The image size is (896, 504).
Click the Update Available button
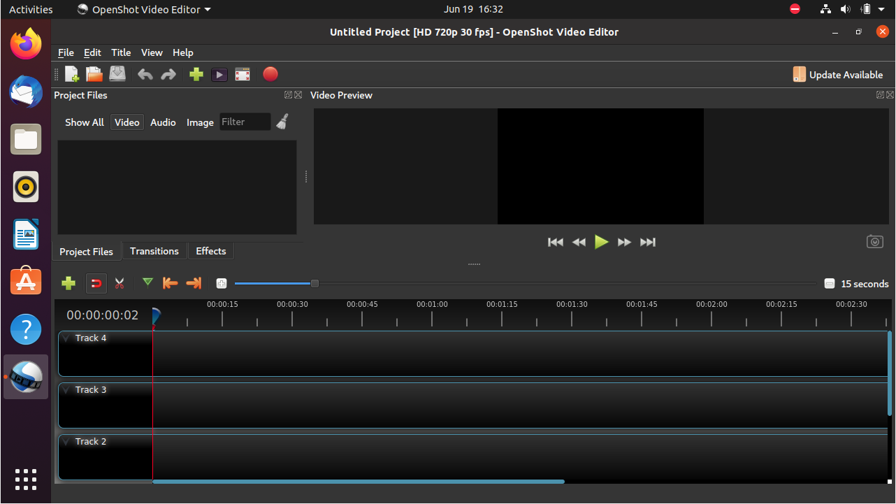coord(838,75)
